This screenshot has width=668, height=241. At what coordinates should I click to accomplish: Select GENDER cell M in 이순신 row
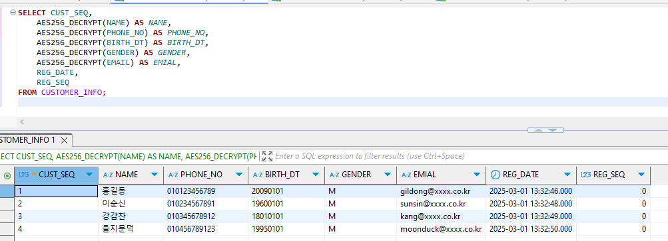[360, 204]
